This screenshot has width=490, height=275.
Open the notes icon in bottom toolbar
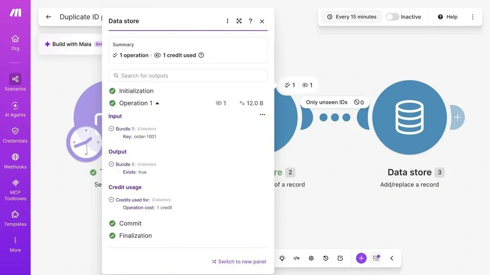pyautogui.click(x=341, y=258)
